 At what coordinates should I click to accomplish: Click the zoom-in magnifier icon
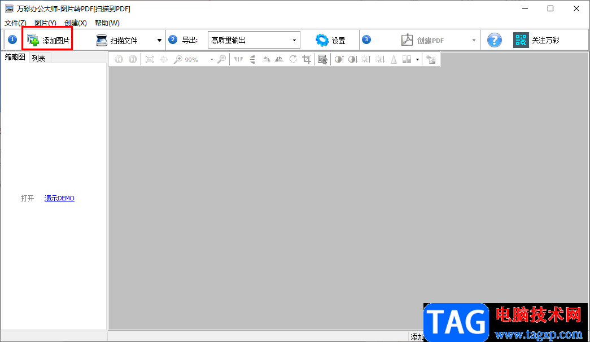coord(178,59)
